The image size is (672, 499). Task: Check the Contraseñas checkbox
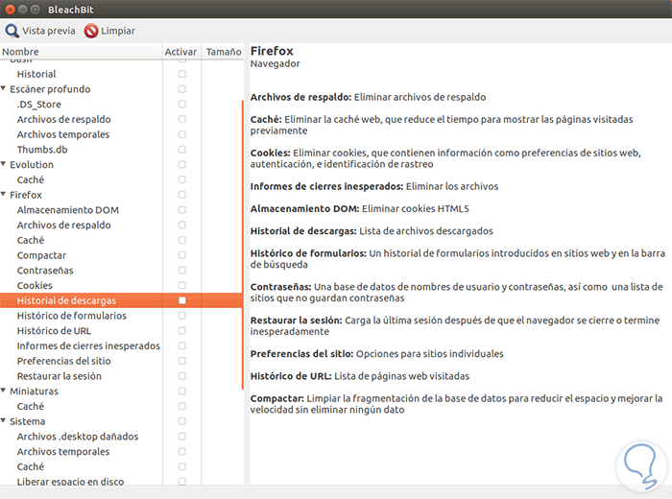[x=182, y=271]
